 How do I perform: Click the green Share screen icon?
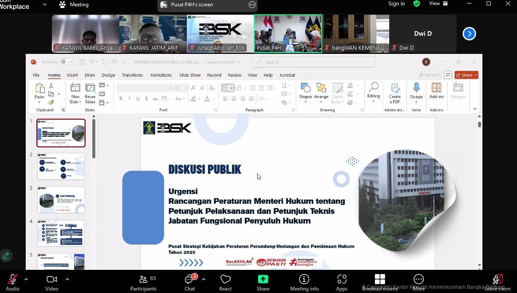263,280
